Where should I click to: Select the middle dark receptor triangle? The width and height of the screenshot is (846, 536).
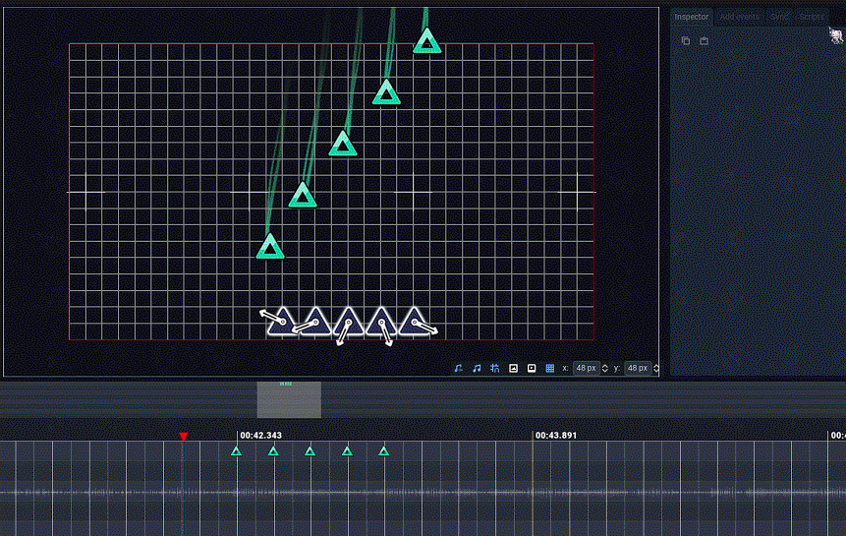coord(348,323)
